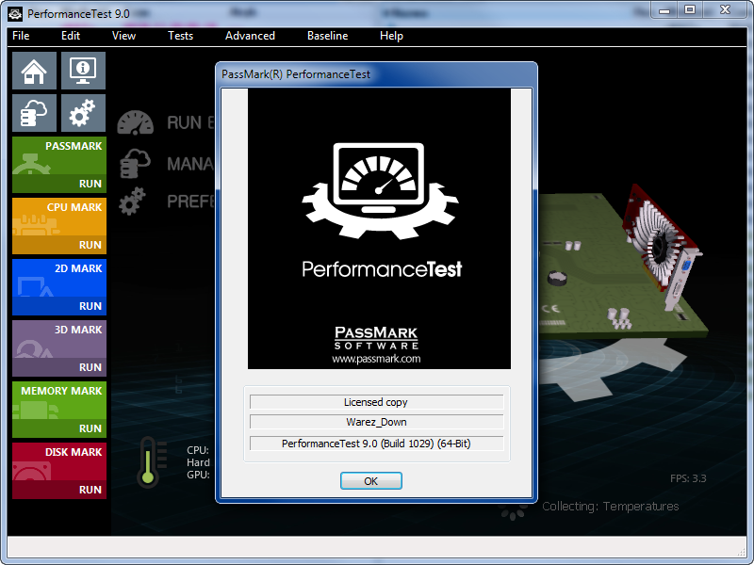The width and height of the screenshot is (754, 565).
Task: Click the PerformanceTest logo image in dialog
Action: tap(379, 229)
